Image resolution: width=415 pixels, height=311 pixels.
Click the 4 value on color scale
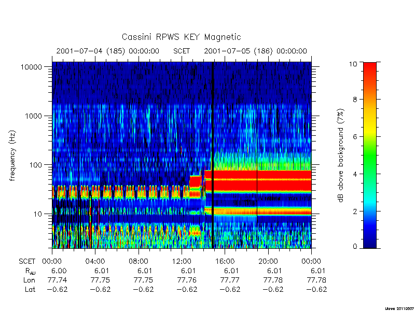tap(355, 174)
